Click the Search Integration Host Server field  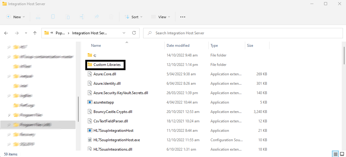243,33
